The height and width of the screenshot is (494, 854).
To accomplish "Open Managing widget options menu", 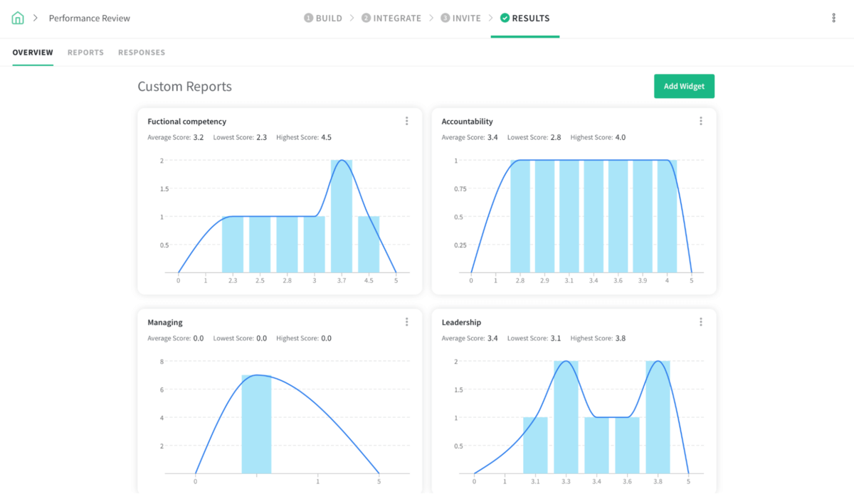I will coord(406,322).
